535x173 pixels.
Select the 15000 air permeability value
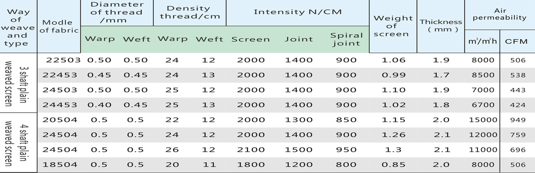coord(483,120)
